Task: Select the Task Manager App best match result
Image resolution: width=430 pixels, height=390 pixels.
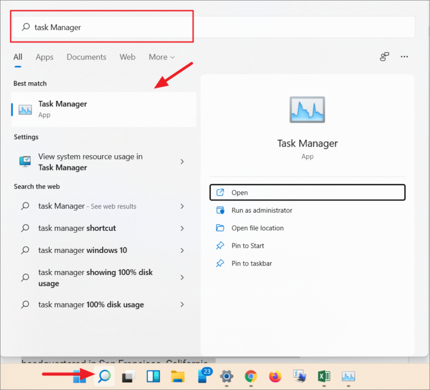Action: click(104, 109)
